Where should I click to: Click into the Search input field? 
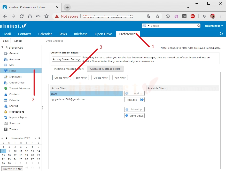174,26
